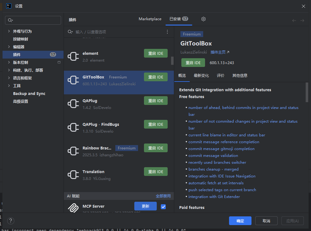Click the plugin description scrollbar thumb

pos(307,92)
